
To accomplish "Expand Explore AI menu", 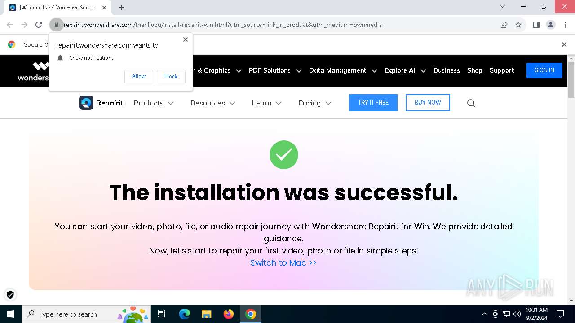I will [x=404, y=70].
